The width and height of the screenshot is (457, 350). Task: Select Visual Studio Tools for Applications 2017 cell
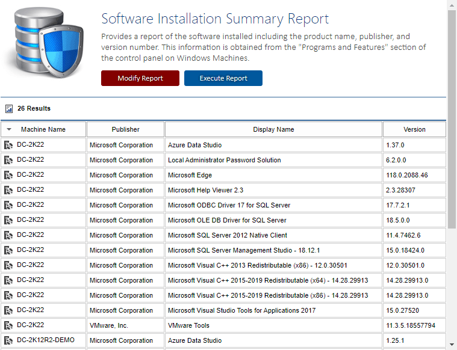pos(273,310)
